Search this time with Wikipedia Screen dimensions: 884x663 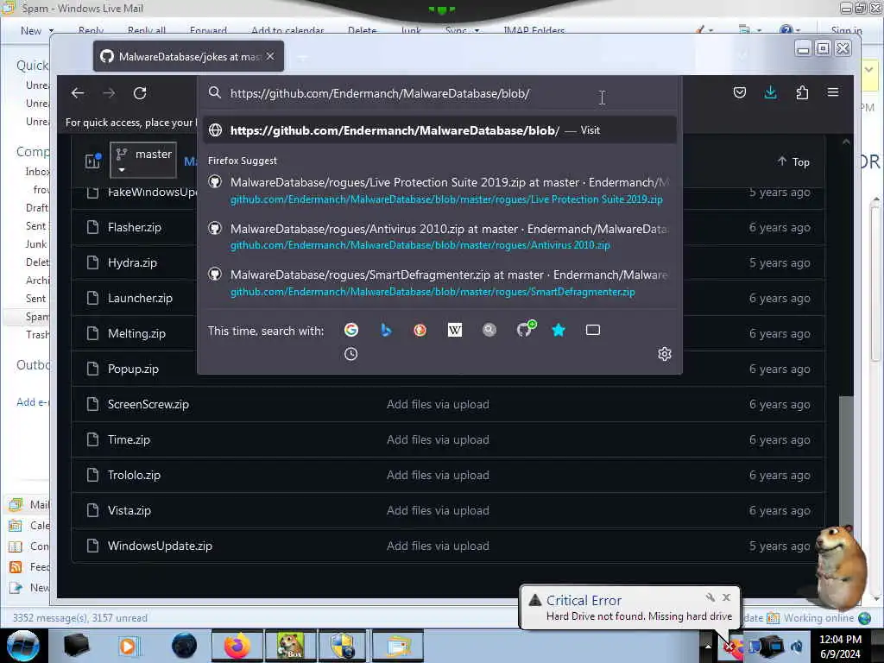coord(455,330)
